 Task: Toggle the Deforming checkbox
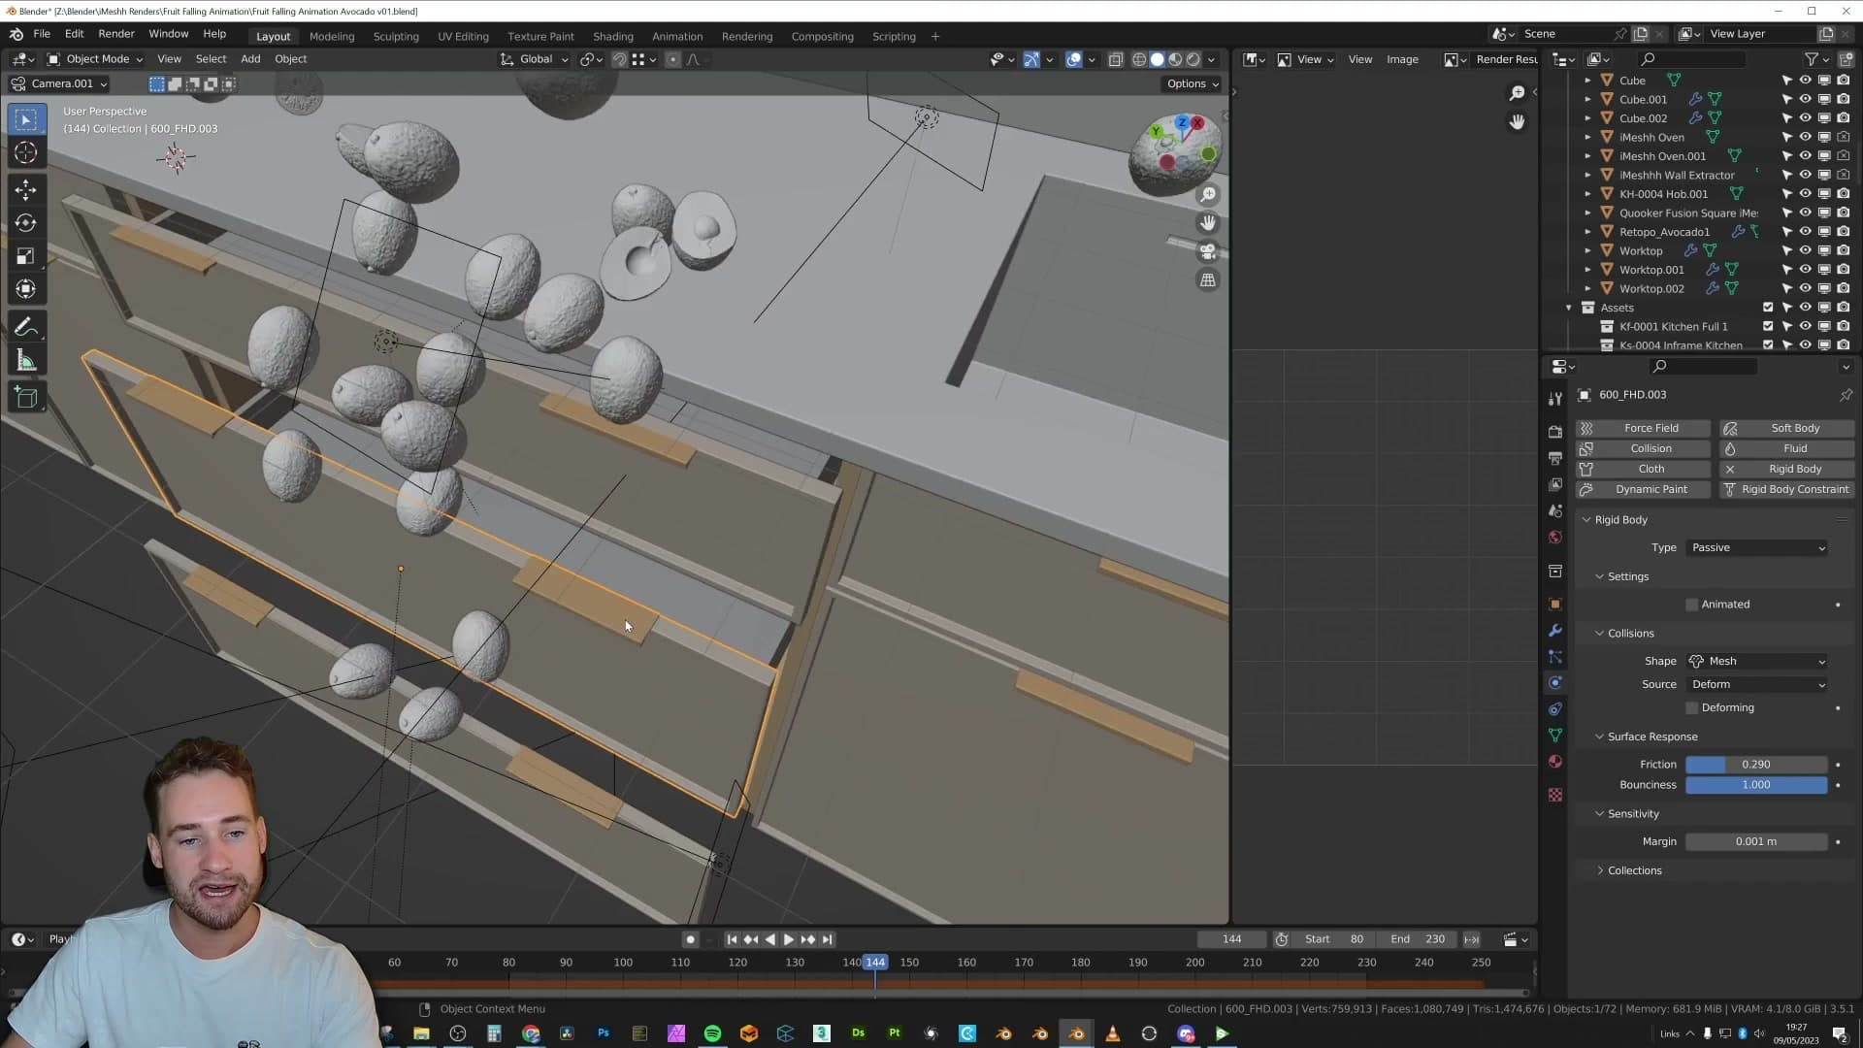click(x=1692, y=708)
